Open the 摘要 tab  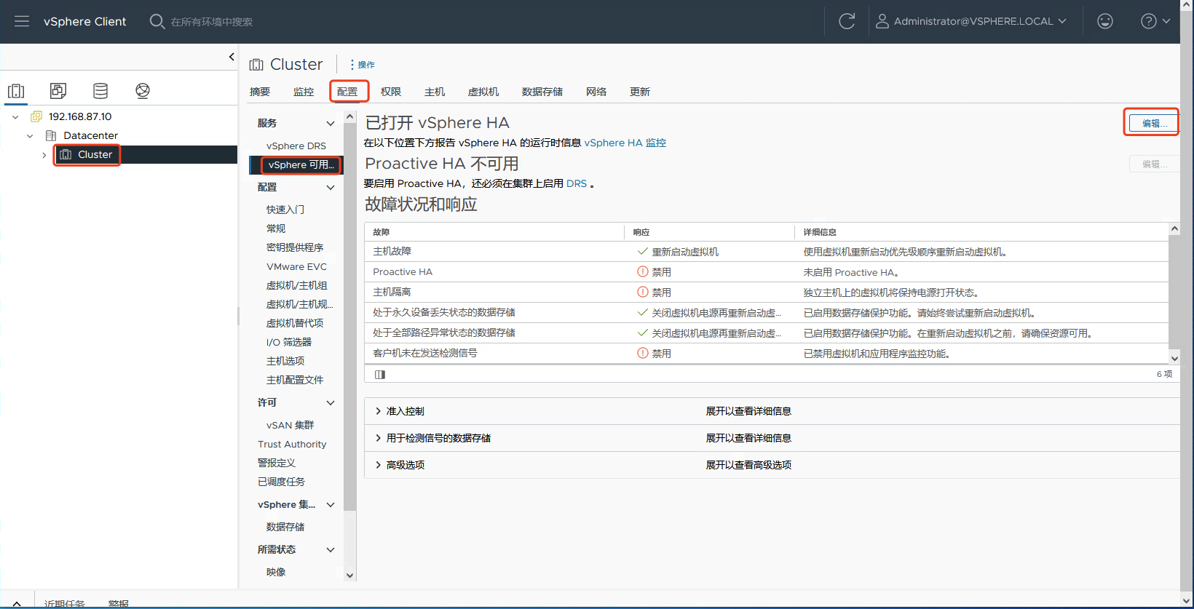(x=260, y=92)
